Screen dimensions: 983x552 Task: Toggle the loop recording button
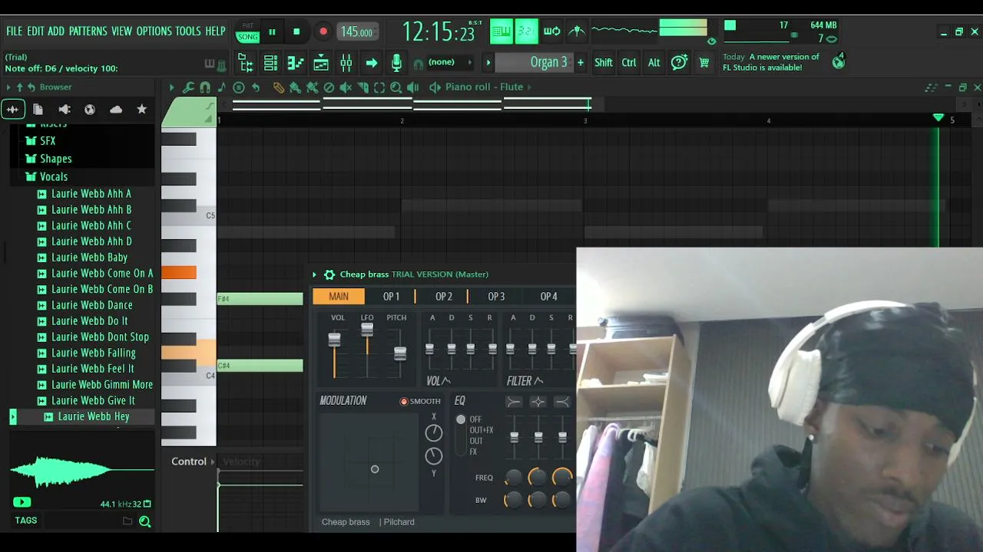551,31
